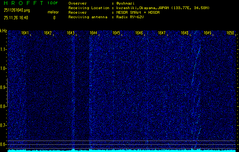
Task: Click the "meteor" counter label
Action: tap(53, 12)
